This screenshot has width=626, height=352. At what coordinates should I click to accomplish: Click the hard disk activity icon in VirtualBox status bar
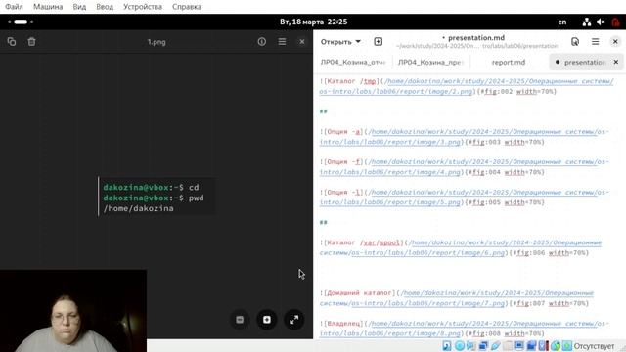[x=447, y=346]
